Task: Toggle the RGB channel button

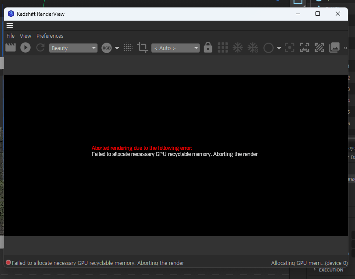Action: (107, 48)
